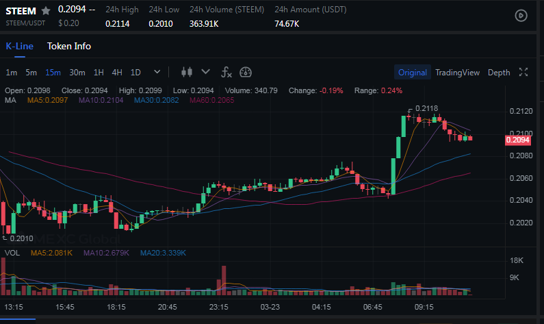Click the red 0.2094 price tag on axis
The width and height of the screenshot is (544, 324).
tap(517, 140)
